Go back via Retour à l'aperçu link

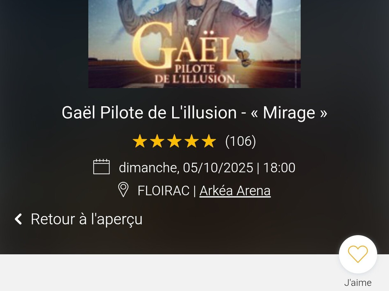click(86, 219)
